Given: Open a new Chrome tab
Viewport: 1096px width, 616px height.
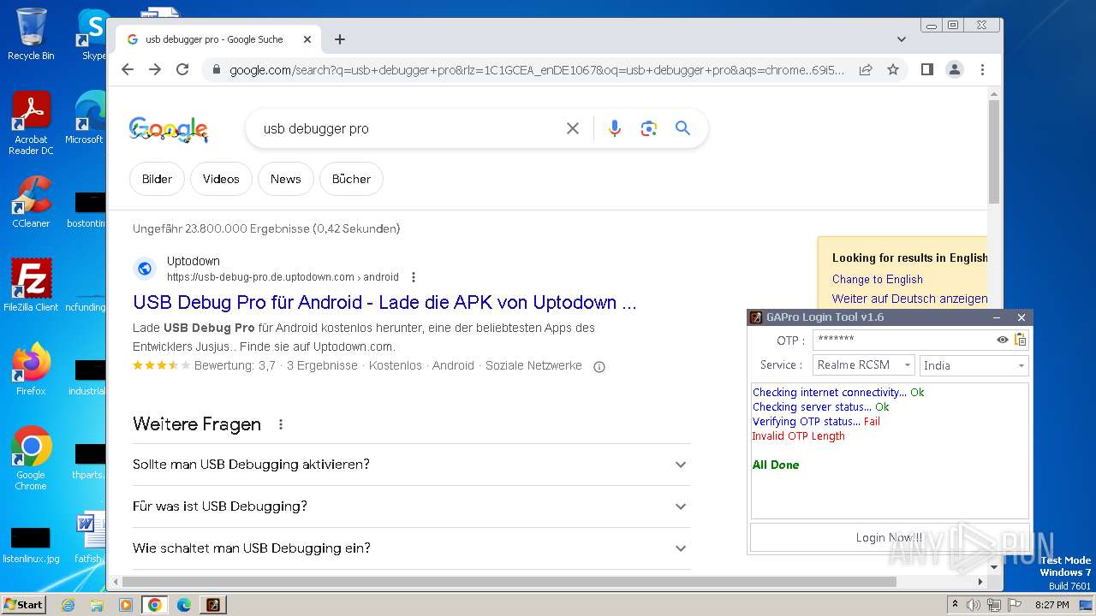Looking at the screenshot, I should (x=340, y=39).
